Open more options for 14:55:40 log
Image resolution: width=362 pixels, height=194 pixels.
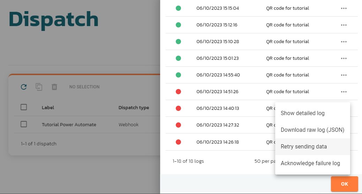(344, 75)
